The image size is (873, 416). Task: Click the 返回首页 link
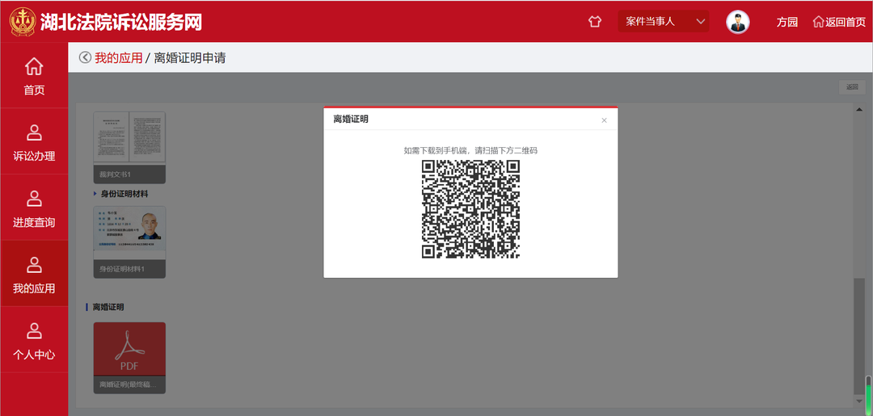pos(839,22)
